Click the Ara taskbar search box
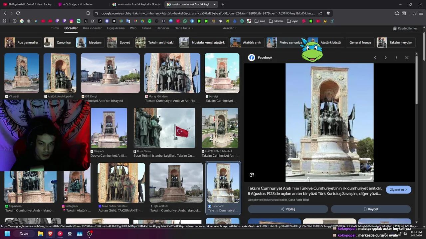Viewport: 426px width, 239px height. 24,234
